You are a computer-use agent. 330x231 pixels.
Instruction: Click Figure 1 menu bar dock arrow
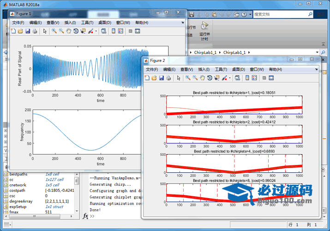(182, 22)
